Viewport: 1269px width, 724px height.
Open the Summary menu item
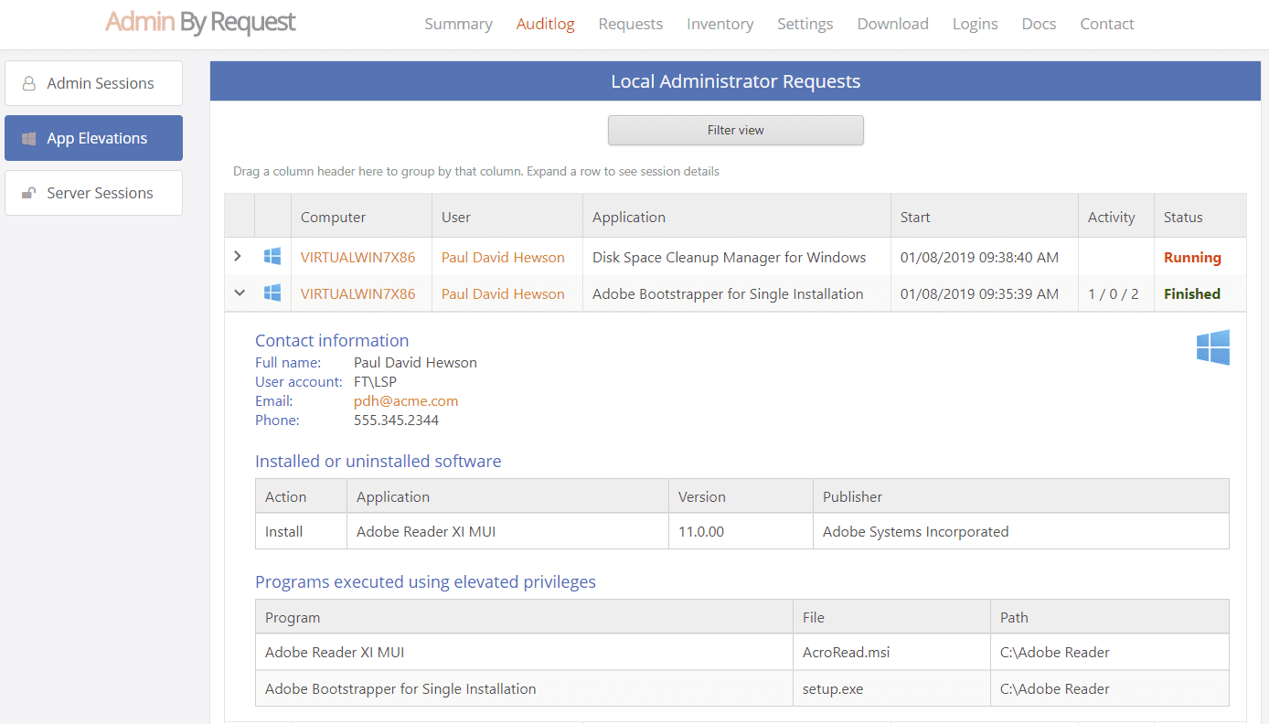[458, 24]
